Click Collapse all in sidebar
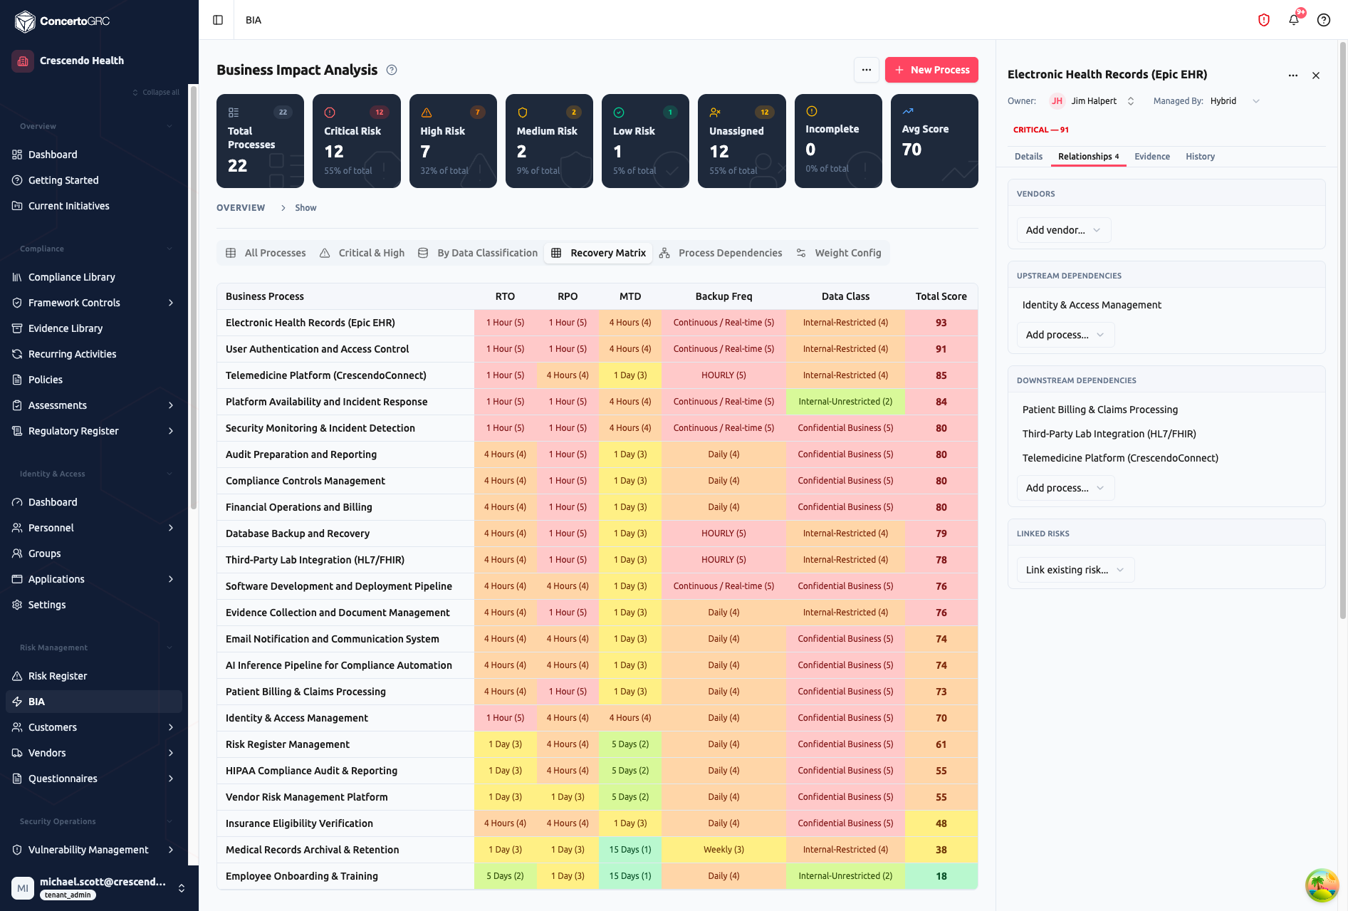The image size is (1348, 911). (156, 92)
